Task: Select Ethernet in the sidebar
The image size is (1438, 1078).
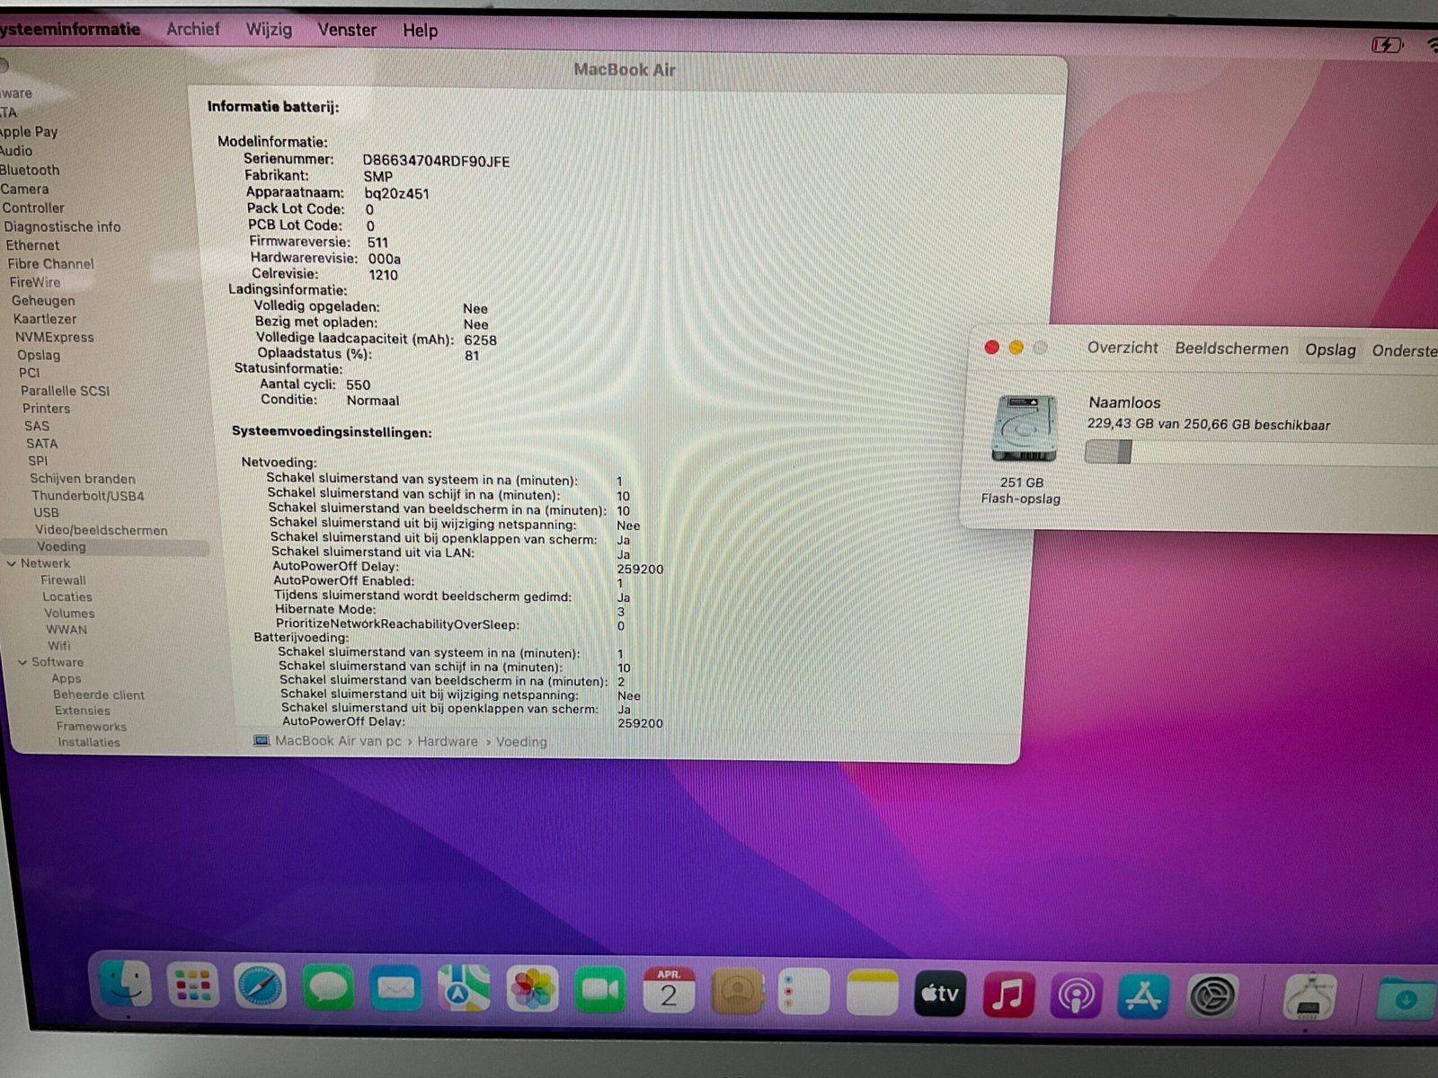Action: [32, 245]
